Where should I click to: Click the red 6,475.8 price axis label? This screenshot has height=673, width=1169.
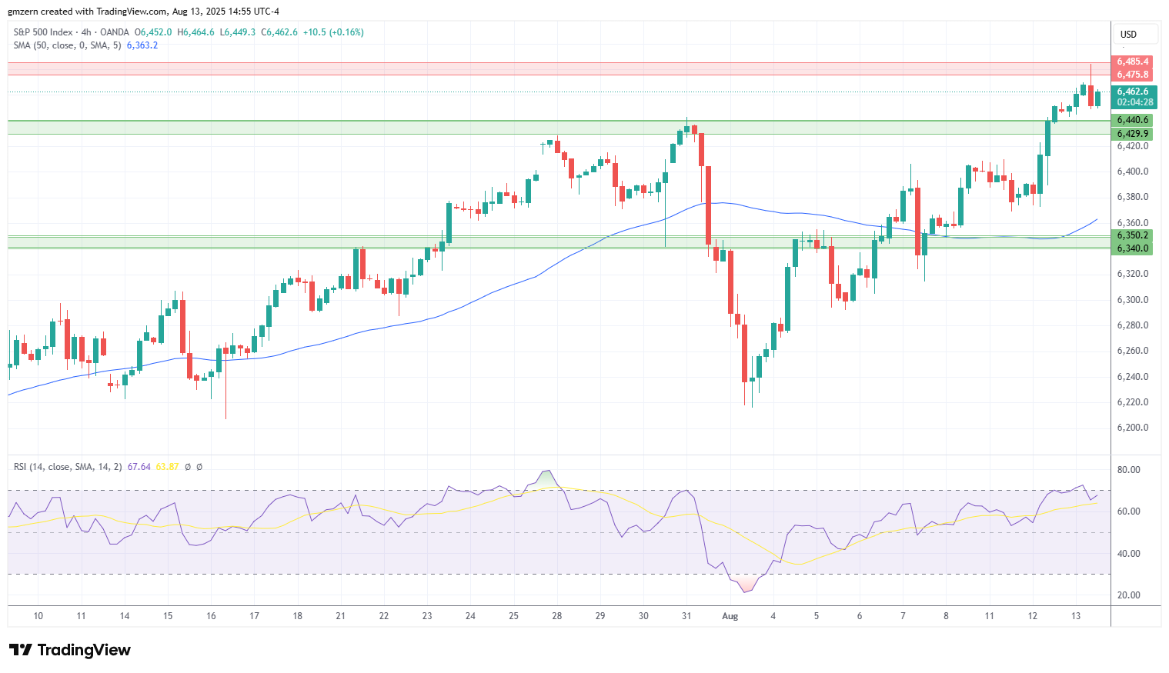1133,75
